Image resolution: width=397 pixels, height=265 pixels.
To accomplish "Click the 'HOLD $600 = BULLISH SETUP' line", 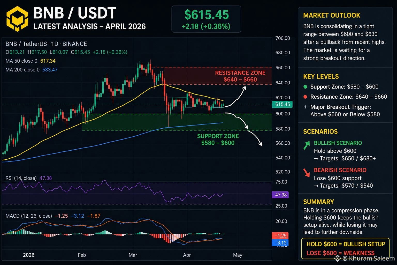I will pos(346,244).
